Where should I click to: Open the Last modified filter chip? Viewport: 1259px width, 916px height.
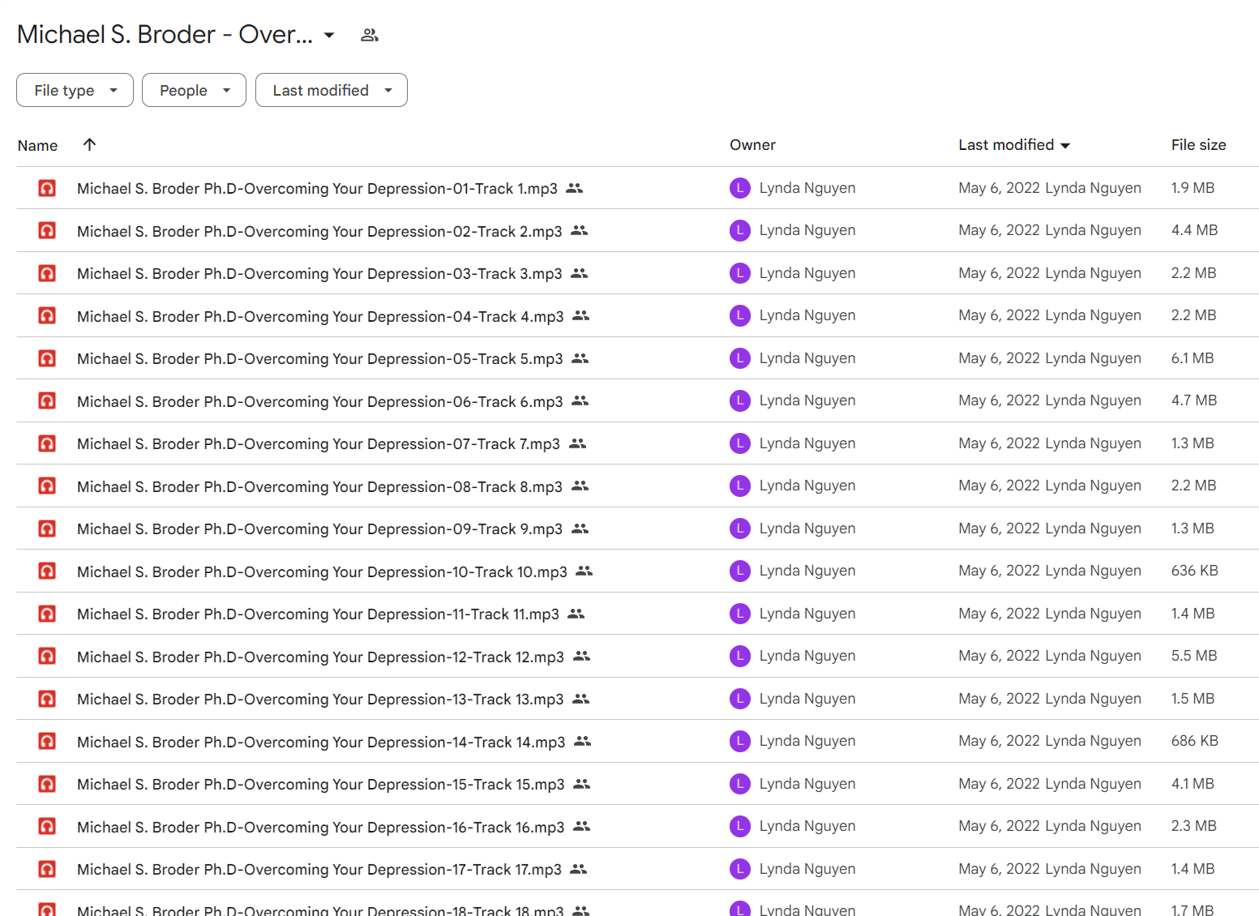[332, 90]
